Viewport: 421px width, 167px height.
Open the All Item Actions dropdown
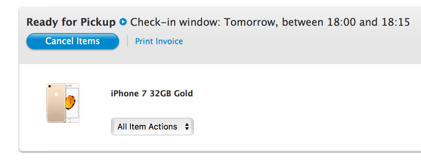tap(152, 127)
